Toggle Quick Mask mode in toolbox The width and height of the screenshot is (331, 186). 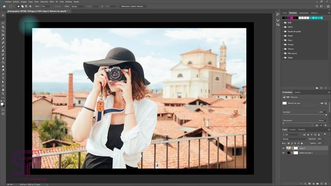click(3, 110)
